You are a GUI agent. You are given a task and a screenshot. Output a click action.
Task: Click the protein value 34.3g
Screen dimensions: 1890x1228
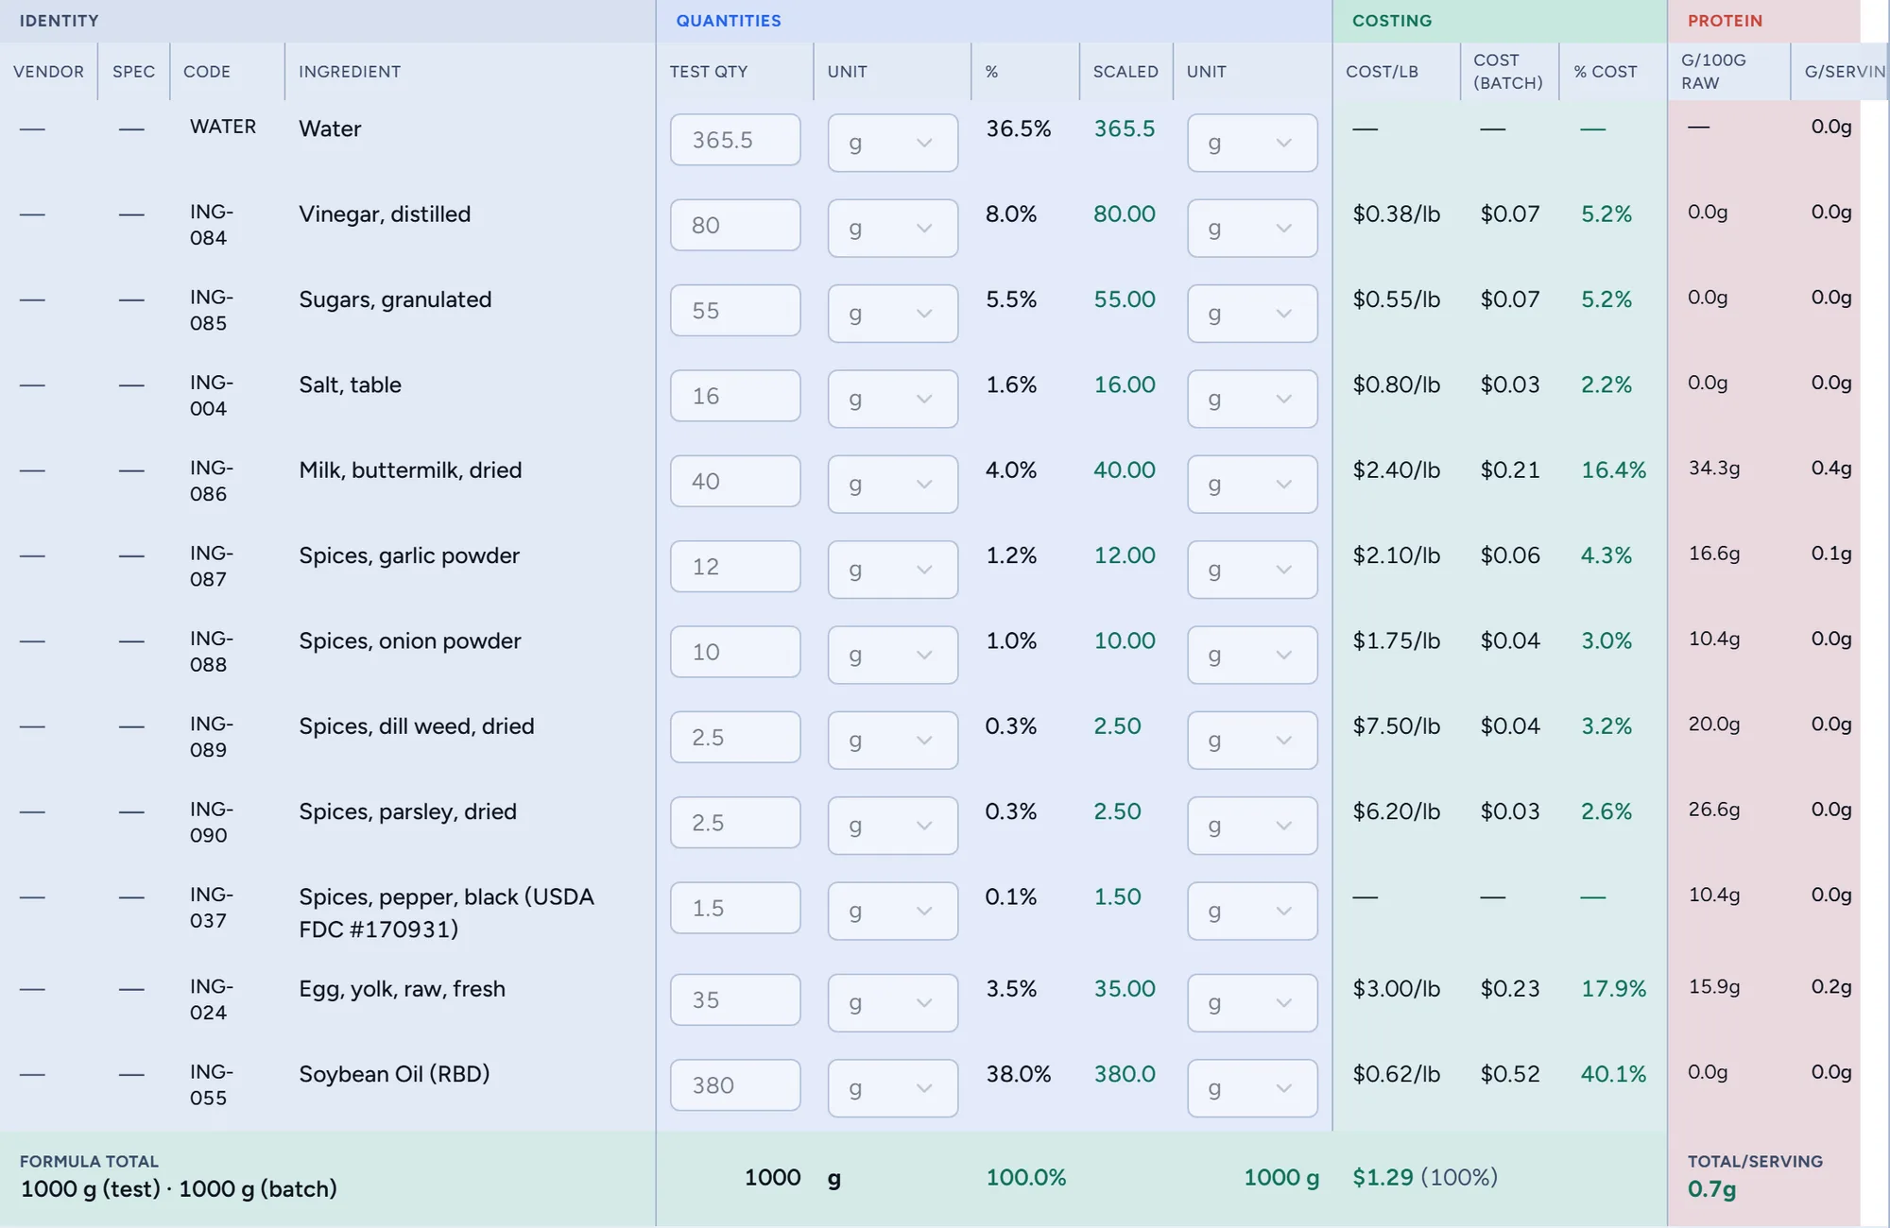coord(1714,469)
